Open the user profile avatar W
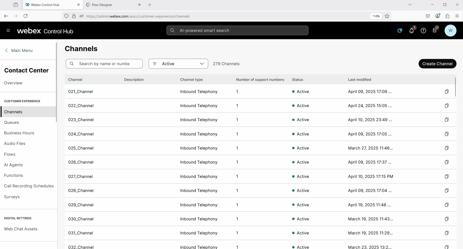 tap(450, 31)
